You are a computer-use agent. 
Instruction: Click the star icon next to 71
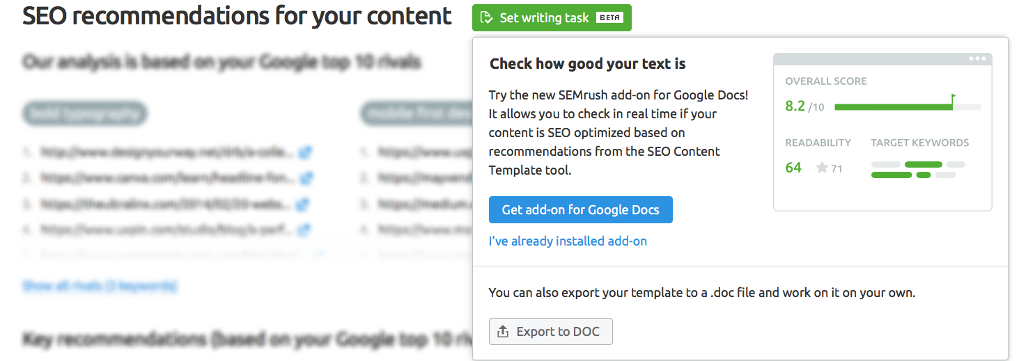coord(822,168)
